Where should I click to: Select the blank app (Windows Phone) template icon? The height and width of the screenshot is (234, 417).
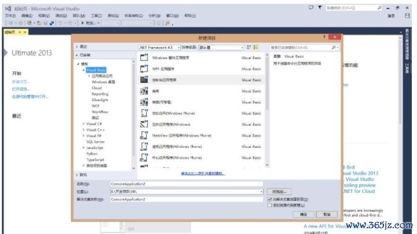[x=144, y=113]
